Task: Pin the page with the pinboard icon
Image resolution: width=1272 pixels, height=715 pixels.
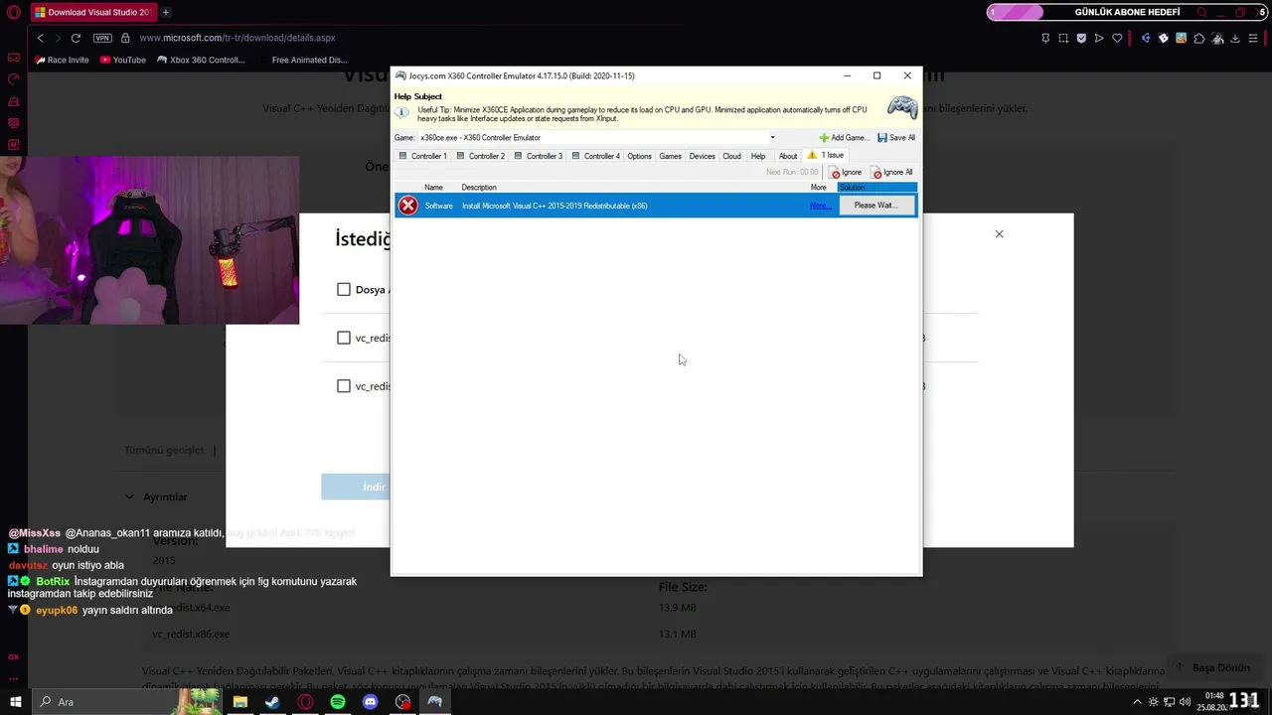Action: tap(1045, 38)
